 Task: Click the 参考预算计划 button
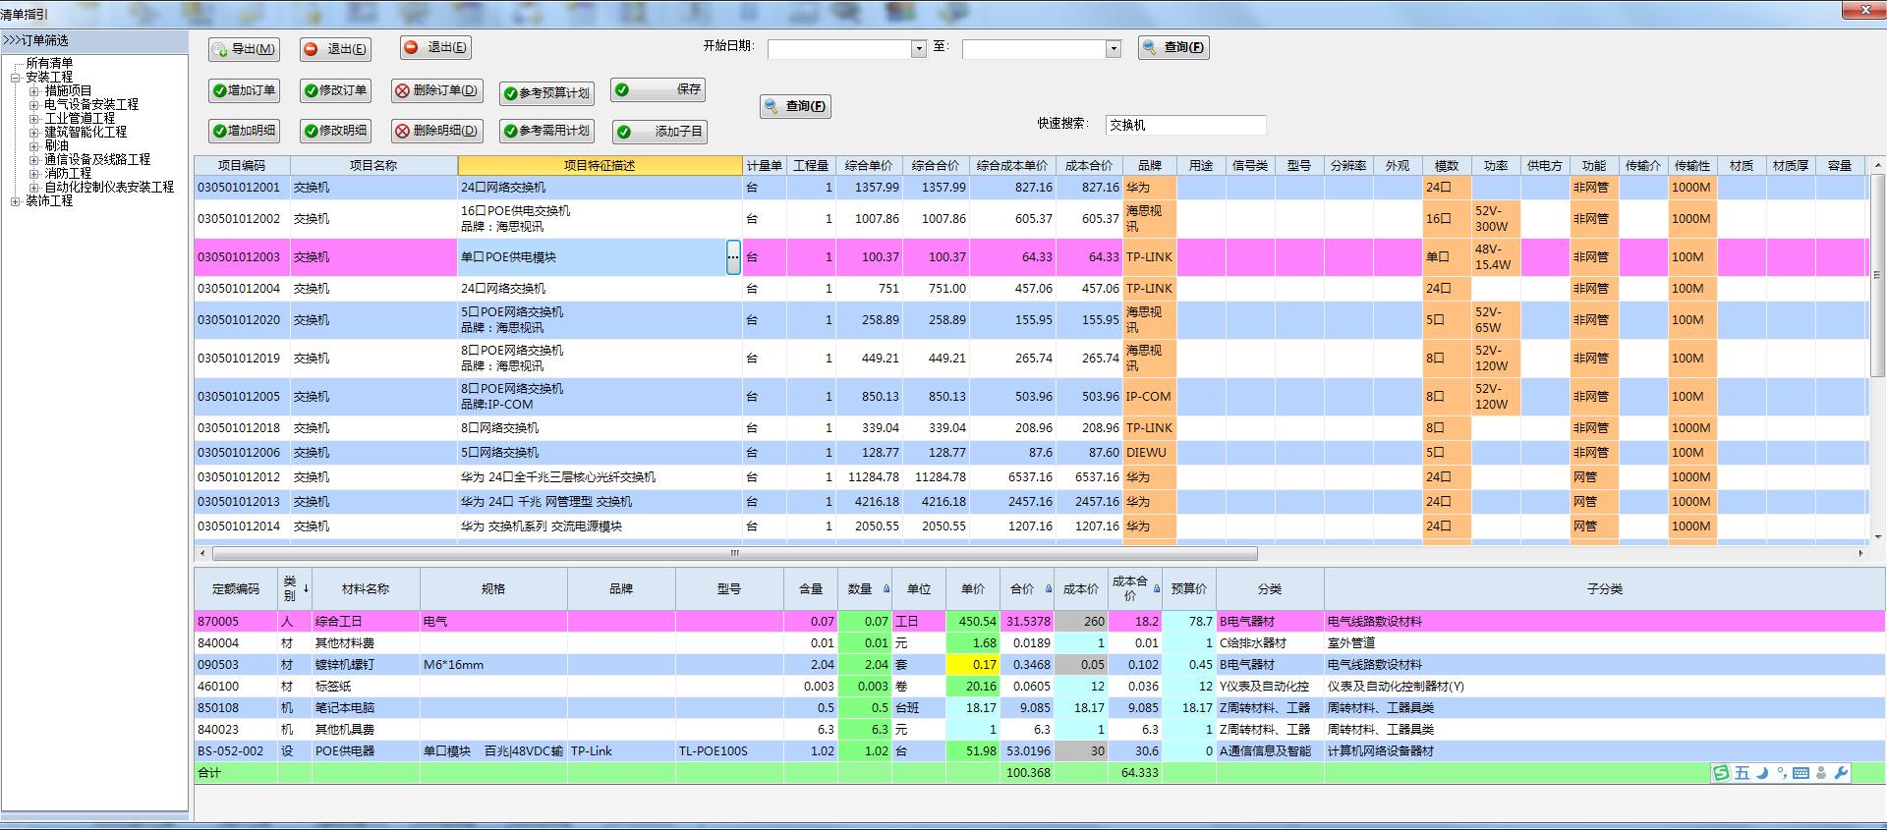(x=546, y=93)
